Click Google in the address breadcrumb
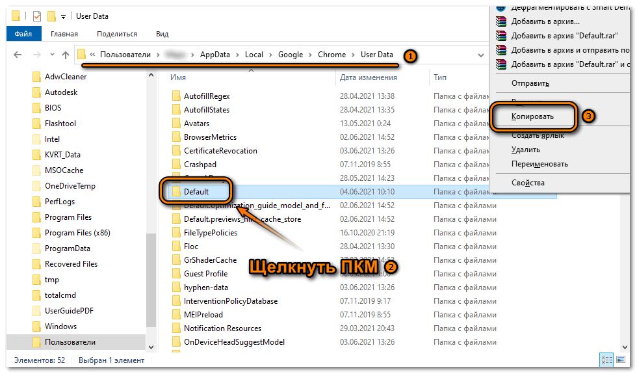The height and width of the screenshot is (374, 637). [291, 55]
